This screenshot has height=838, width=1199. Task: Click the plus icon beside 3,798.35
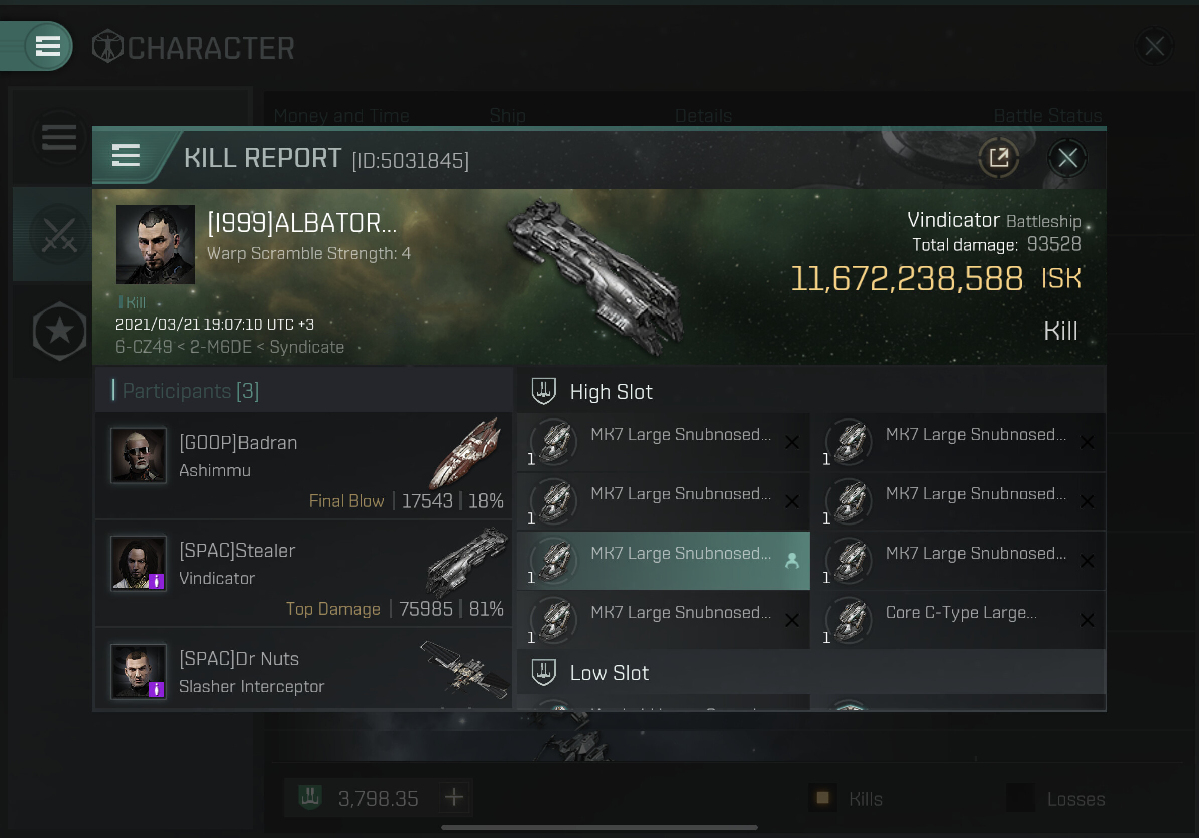pyautogui.click(x=454, y=797)
